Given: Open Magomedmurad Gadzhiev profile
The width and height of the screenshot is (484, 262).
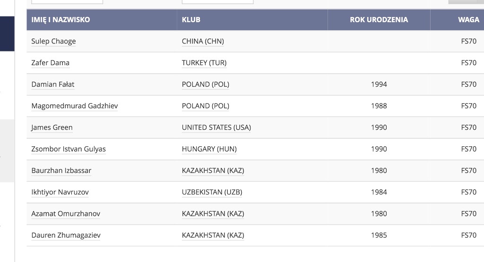Looking at the screenshot, I should tap(74, 106).
